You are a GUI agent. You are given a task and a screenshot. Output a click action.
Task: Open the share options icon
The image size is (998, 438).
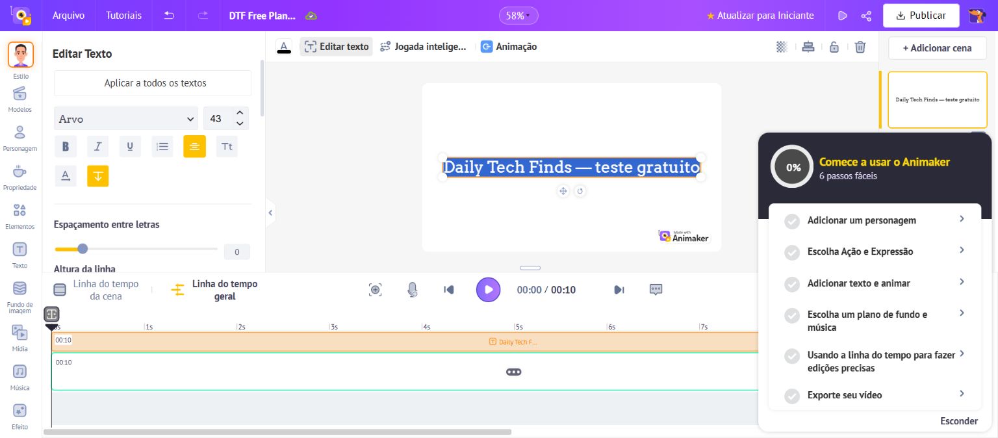[866, 16]
